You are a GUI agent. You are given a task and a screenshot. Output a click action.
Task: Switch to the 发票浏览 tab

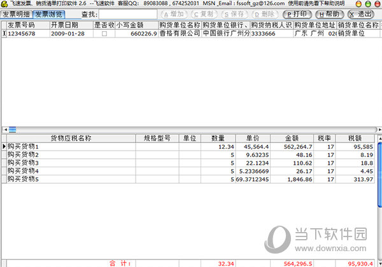click(x=49, y=15)
